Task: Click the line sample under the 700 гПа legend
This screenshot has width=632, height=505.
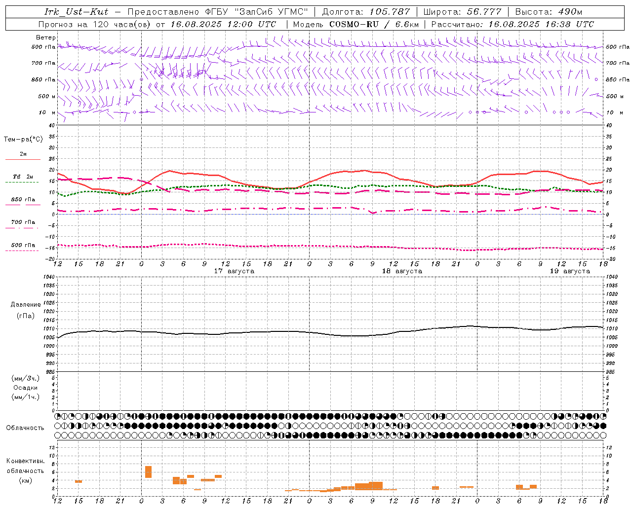Action: click(x=22, y=228)
